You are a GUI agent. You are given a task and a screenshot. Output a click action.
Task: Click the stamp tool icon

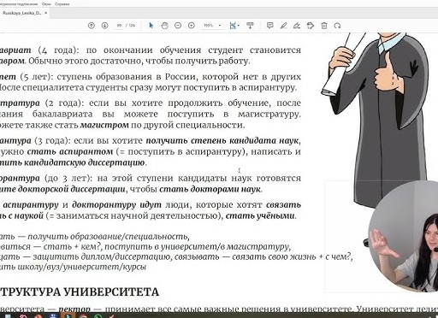tap(311, 26)
